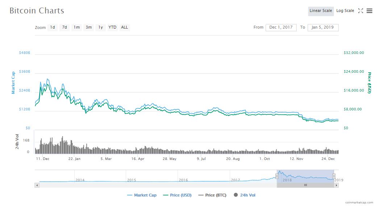Click the fullscreen expand icon

pyautogui.click(x=361, y=11)
